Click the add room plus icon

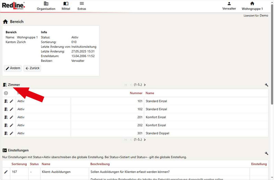coord(6,93)
